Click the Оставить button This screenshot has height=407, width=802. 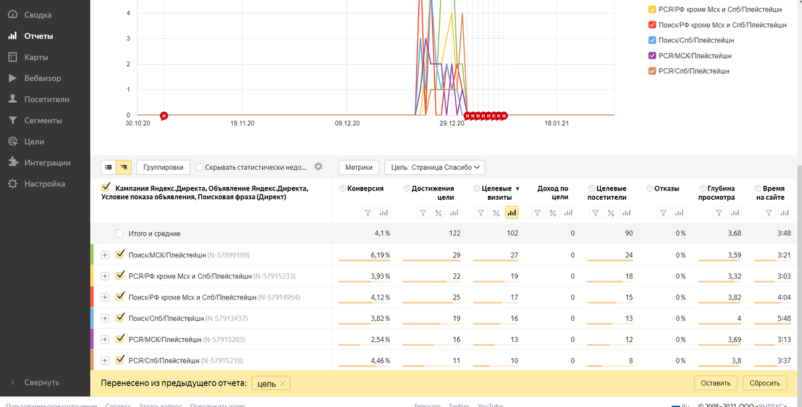tap(716, 383)
